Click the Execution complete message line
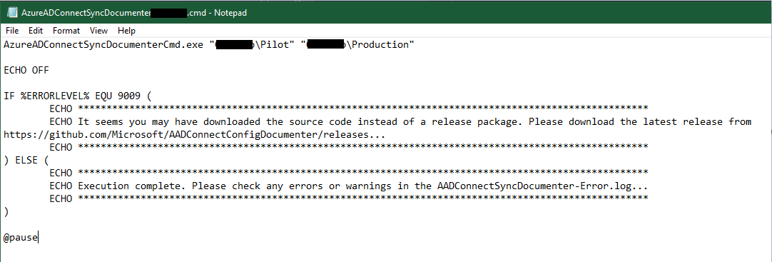This screenshot has width=772, height=262. pyautogui.click(x=348, y=186)
